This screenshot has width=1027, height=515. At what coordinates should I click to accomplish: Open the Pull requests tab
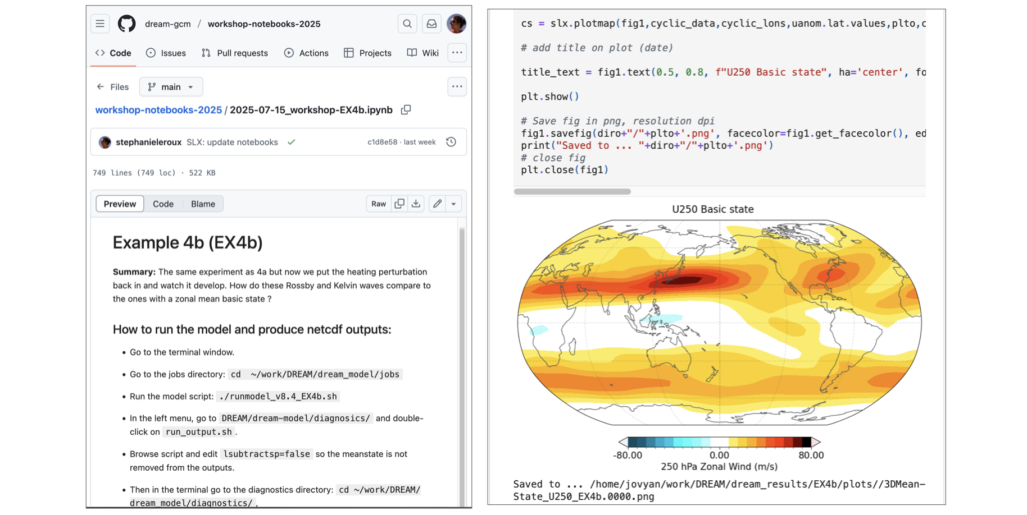(235, 53)
